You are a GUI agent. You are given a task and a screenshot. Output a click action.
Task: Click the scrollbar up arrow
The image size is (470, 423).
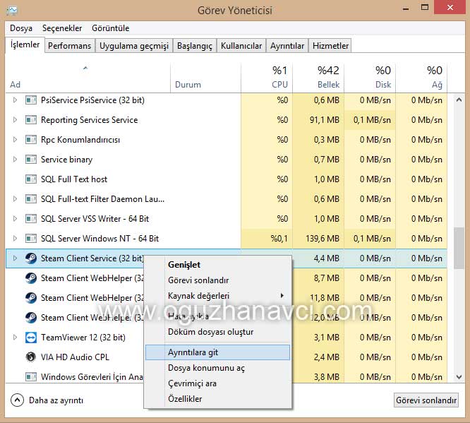click(x=459, y=100)
